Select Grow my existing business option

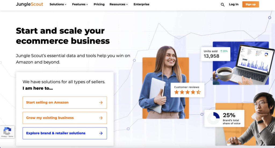click(x=65, y=118)
